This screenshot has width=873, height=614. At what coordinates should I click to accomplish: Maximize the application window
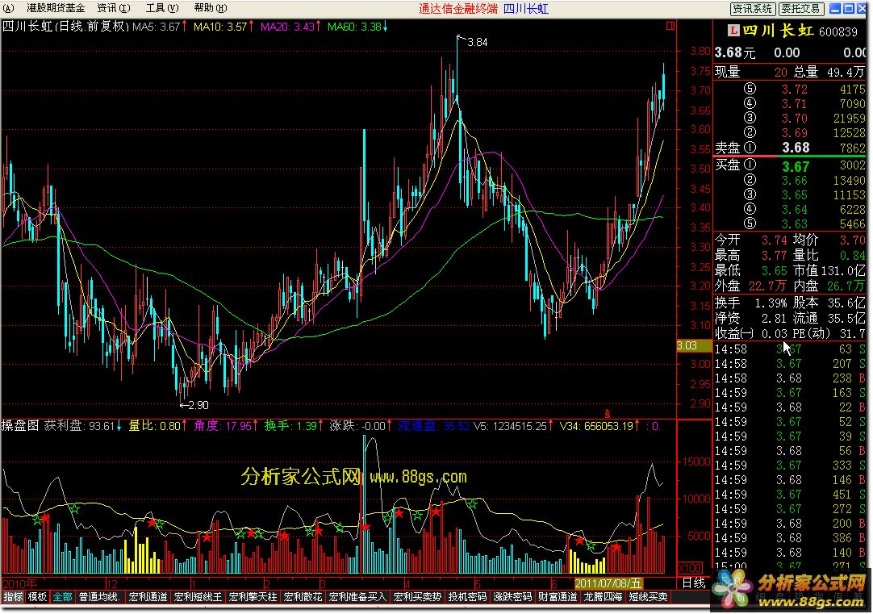pos(849,8)
